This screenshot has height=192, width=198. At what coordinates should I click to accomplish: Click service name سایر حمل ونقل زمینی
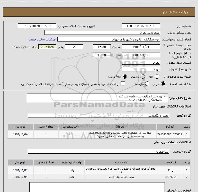click(x=121, y=177)
